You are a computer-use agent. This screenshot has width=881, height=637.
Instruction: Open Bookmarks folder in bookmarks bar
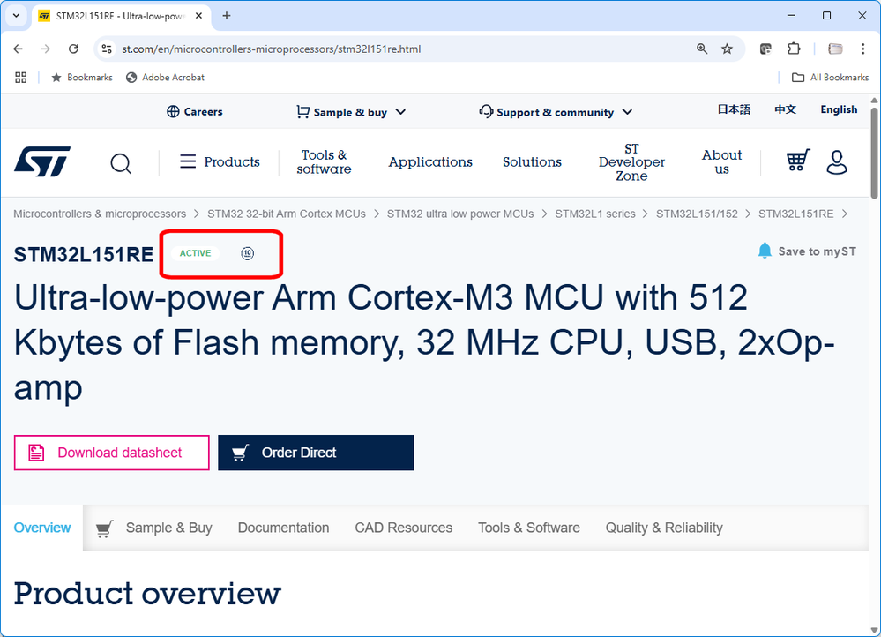pos(82,78)
